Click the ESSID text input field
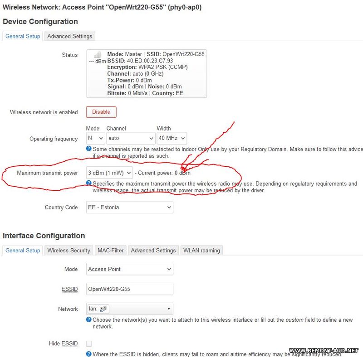The width and height of the screenshot is (363, 357). (x=129, y=289)
